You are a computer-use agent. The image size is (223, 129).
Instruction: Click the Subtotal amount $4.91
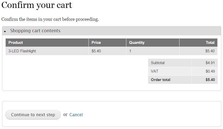click(210, 63)
